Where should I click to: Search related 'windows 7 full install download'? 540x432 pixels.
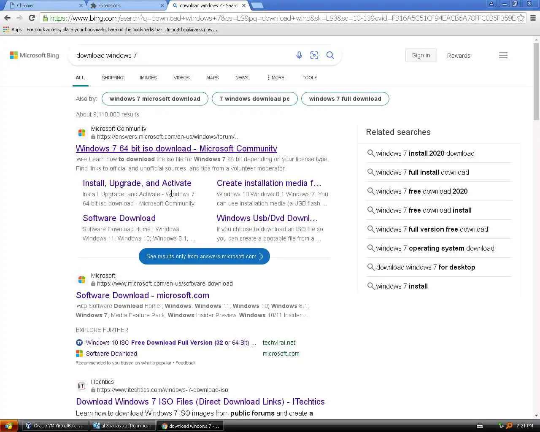pos(422,172)
